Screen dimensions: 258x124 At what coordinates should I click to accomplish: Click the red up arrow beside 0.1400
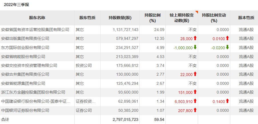click(227, 101)
